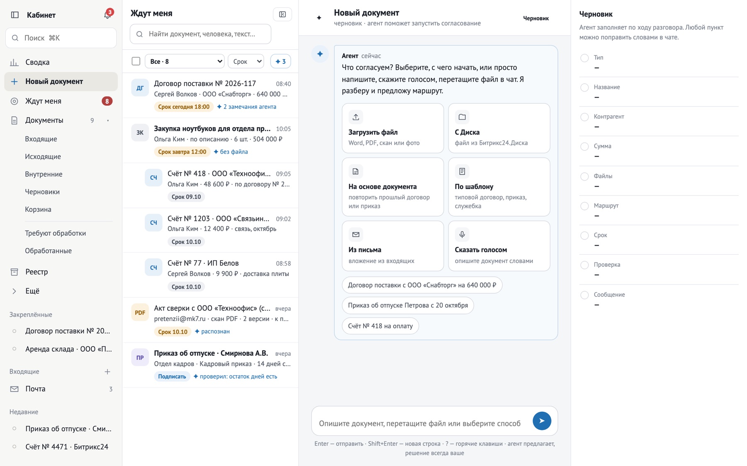This screenshot has height=466, width=747.
Task: Select the Контрагент draft radio circle
Action: (584, 117)
